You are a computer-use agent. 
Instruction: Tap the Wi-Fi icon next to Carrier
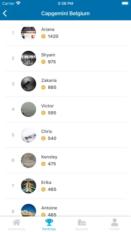tap(18, 3)
